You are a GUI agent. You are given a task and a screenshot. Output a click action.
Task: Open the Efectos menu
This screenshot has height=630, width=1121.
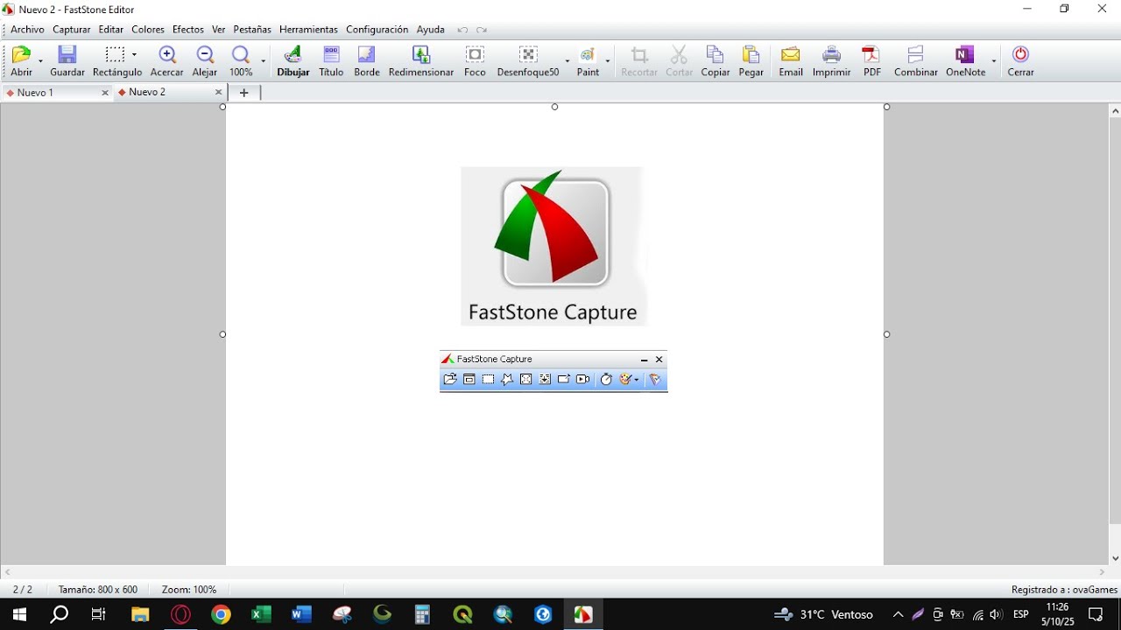(188, 30)
